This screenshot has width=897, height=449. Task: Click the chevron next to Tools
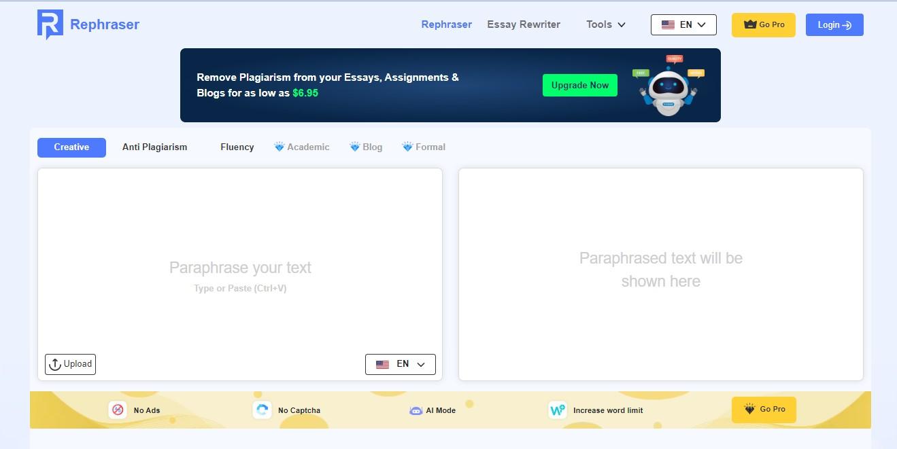pyautogui.click(x=622, y=25)
